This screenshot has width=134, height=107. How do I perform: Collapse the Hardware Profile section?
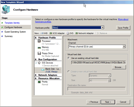pos(36,38)
